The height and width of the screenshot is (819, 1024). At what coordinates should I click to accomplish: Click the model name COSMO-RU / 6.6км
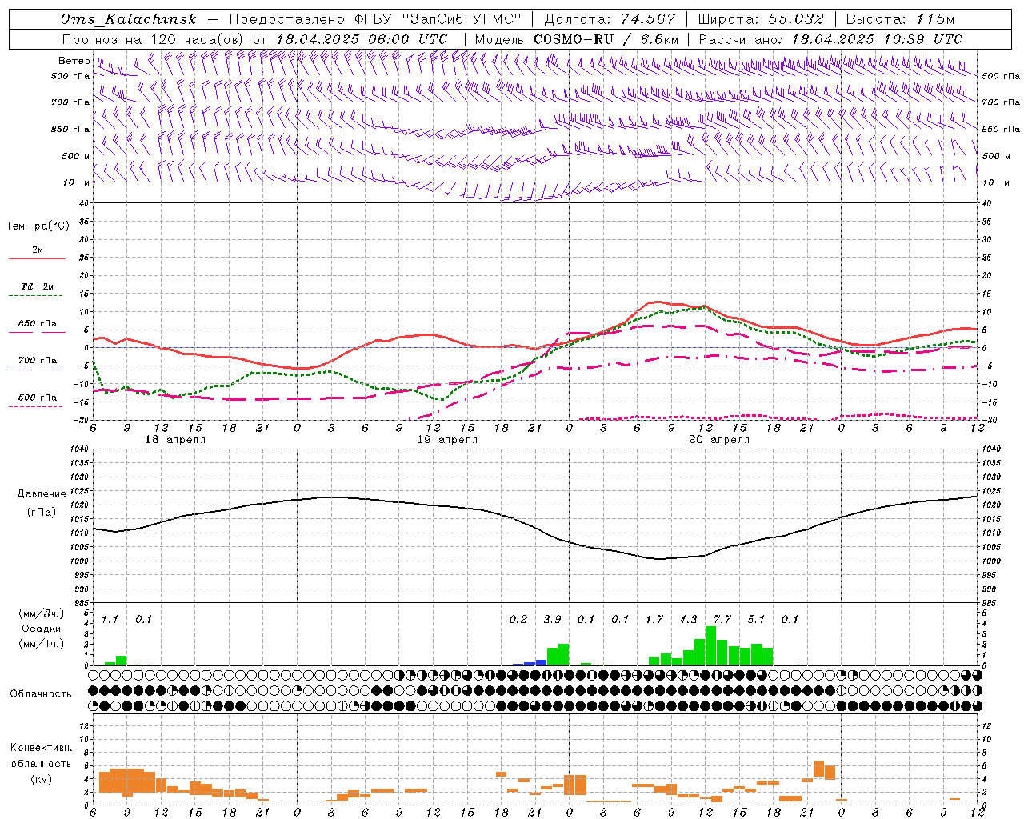(606, 39)
